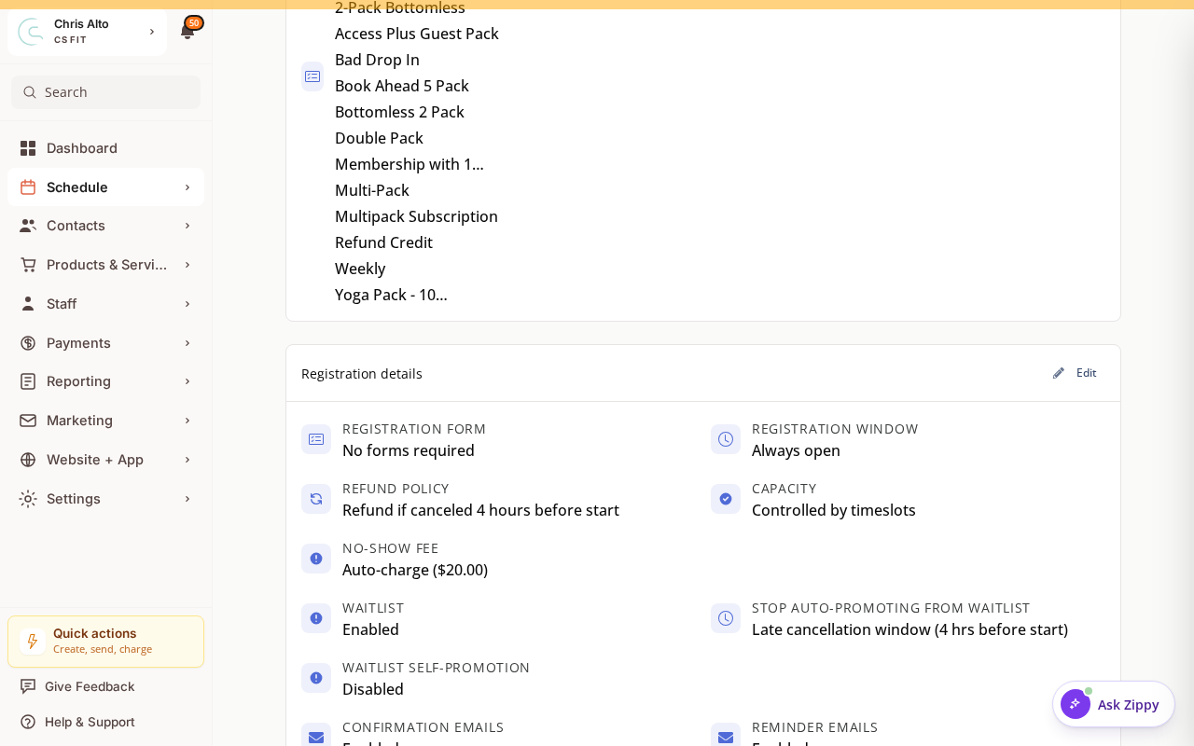Viewport: 1194px width, 746px height.
Task: Click the No-Show Fee alert icon
Action: [x=316, y=559]
